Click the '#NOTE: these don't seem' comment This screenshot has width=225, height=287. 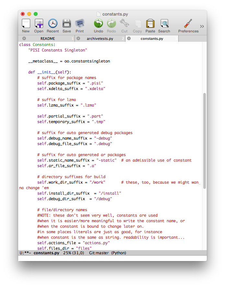pyautogui.click(x=98, y=215)
